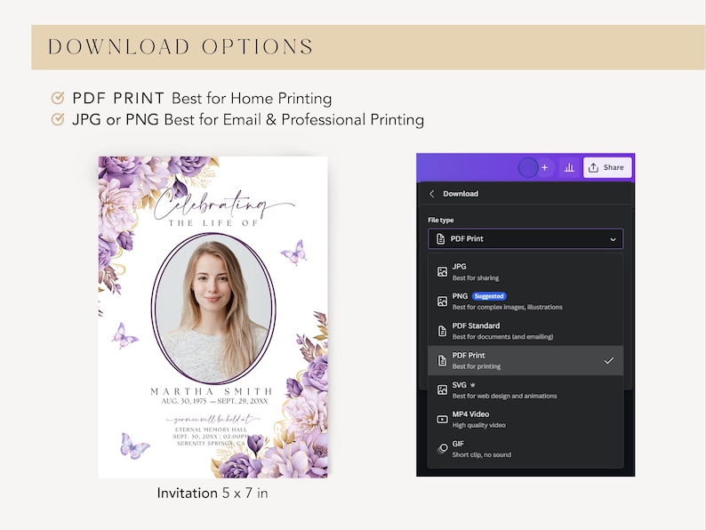Click 'Invitation 5 x 7 in' caption
The height and width of the screenshot is (530, 706).
[213, 493]
